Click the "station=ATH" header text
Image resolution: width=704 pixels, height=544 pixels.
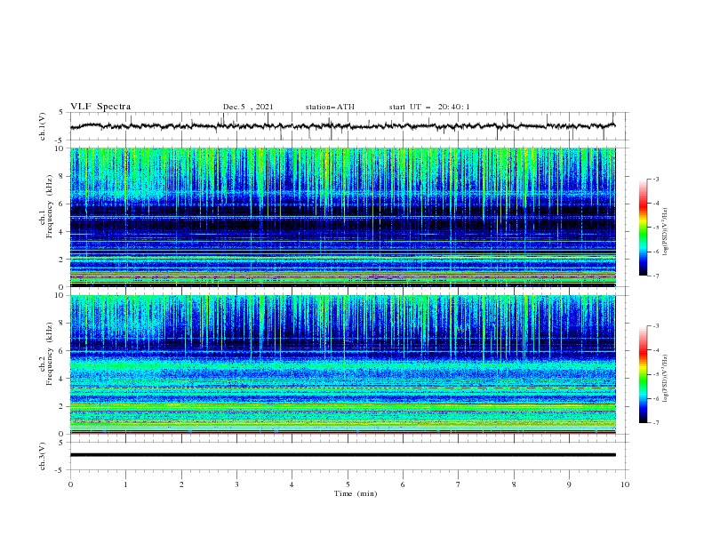(330, 107)
